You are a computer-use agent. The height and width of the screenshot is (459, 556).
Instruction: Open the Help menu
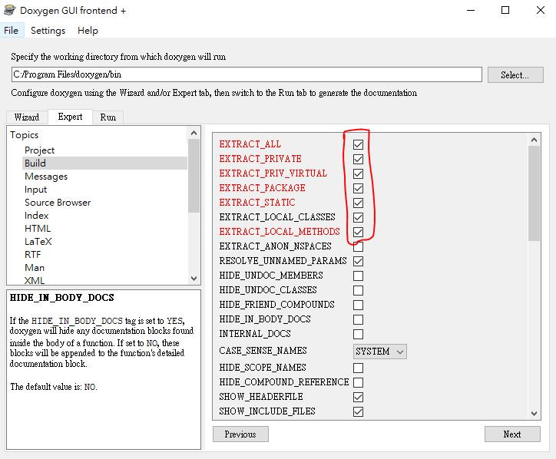(x=88, y=31)
